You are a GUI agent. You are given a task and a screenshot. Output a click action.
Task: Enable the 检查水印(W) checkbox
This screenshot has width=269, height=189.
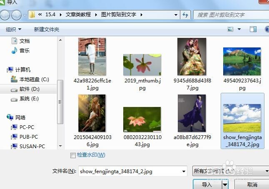[x=73, y=155]
